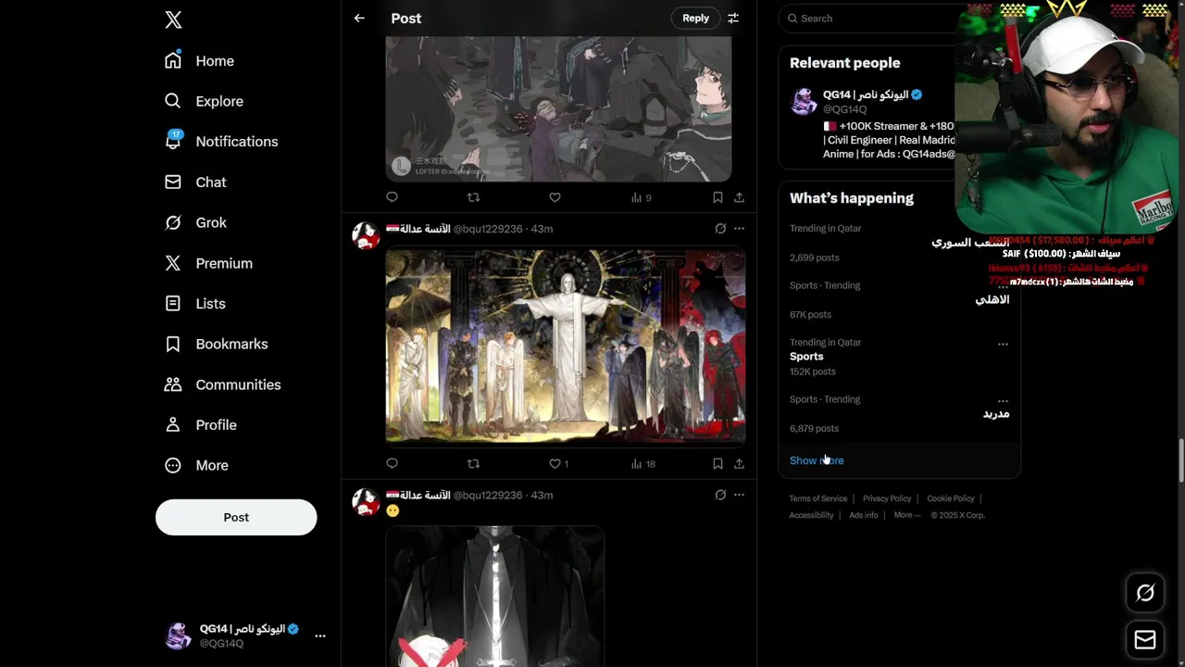
Task: Click second reply timestamp 43m
Action: [542, 496]
